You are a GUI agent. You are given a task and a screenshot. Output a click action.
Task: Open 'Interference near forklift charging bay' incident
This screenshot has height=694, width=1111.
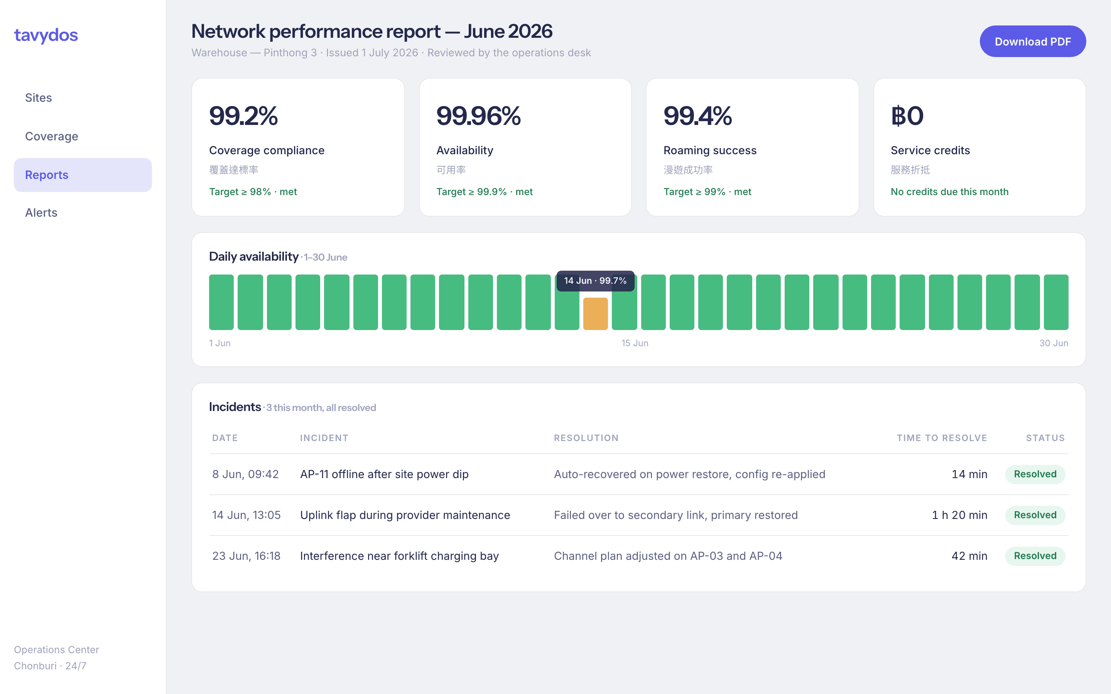coord(399,556)
